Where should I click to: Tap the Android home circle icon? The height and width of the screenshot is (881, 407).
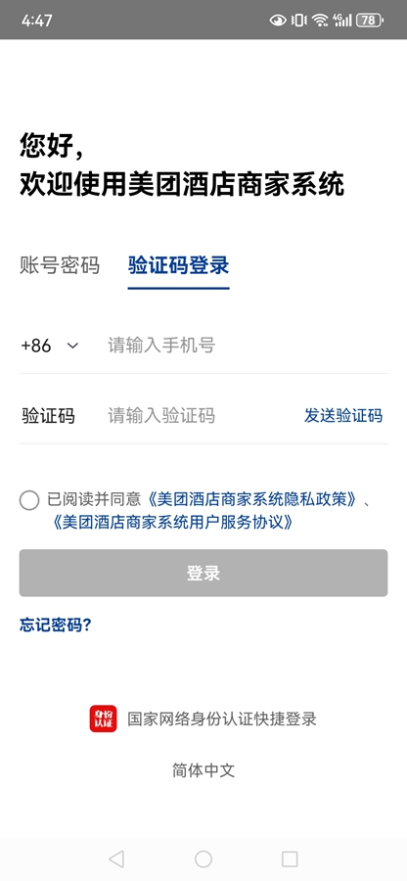pyautogui.click(x=203, y=858)
